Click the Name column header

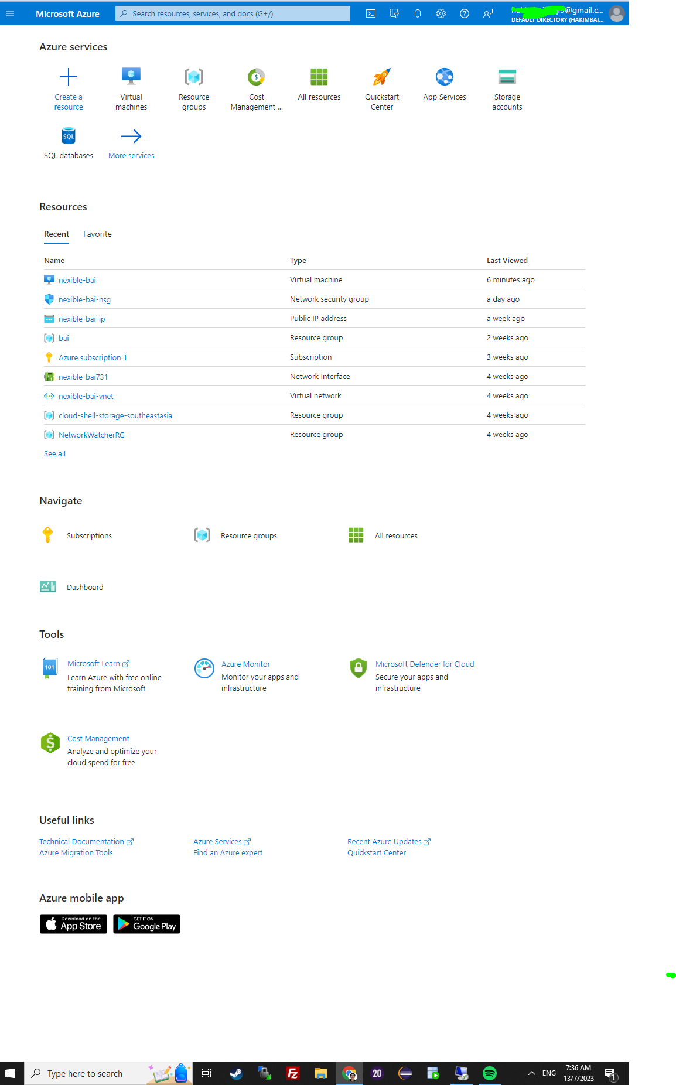pyautogui.click(x=54, y=261)
